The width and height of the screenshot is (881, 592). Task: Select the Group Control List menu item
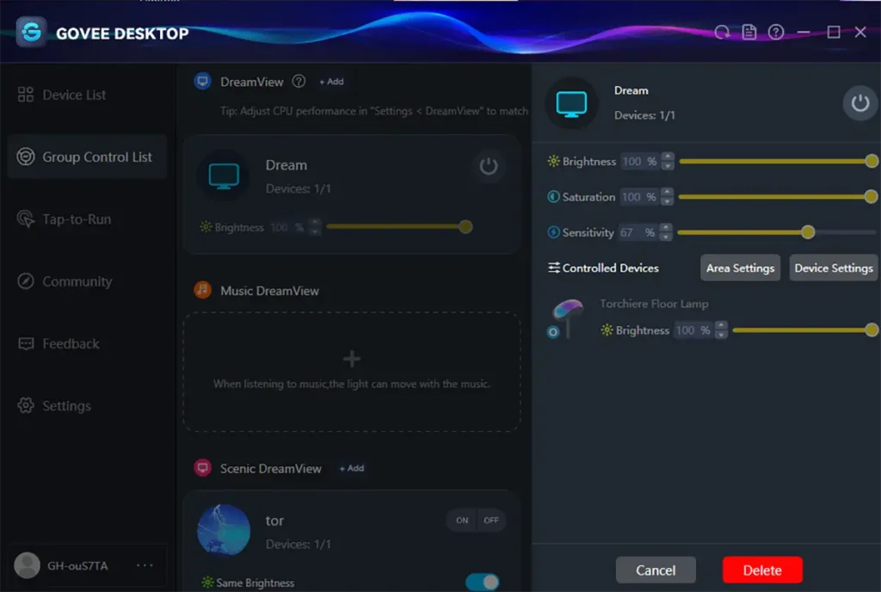pos(87,157)
